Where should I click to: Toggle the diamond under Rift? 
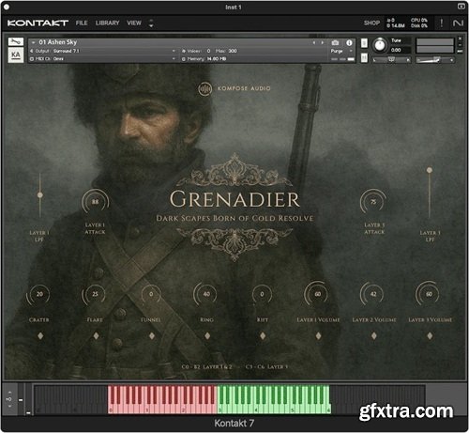(263, 336)
